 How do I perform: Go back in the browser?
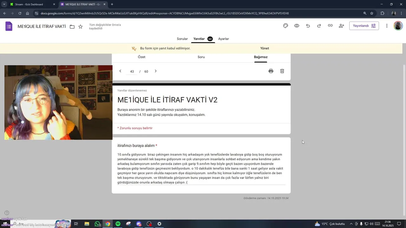pyautogui.click(x=5, y=13)
